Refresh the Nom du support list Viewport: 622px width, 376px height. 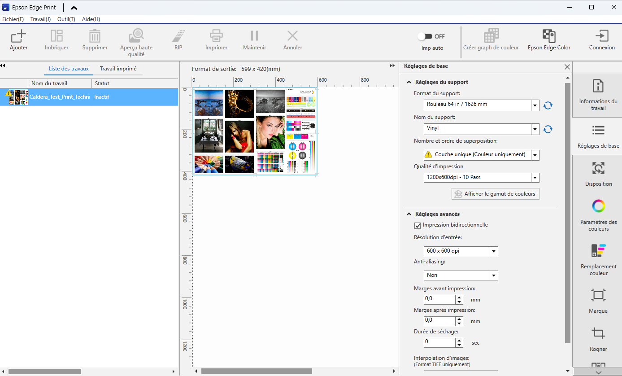548,129
